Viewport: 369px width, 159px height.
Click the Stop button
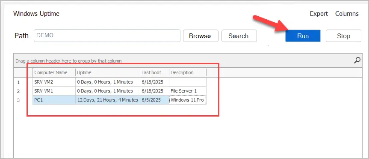(343, 36)
